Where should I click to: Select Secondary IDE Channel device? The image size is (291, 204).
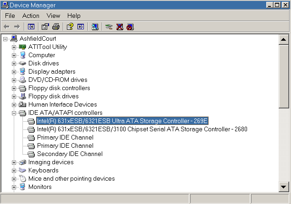pos(70,154)
